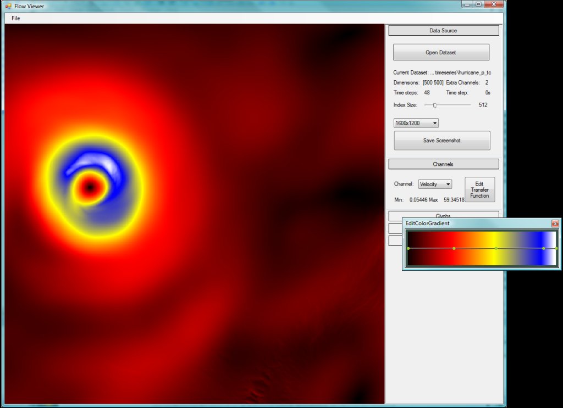The height and width of the screenshot is (408, 563).
Task: Select the yellow midpoint gradient control point
Action: click(496, 248)
